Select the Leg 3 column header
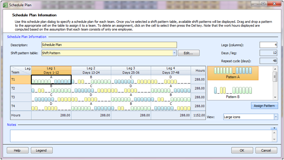The width and height of the screenshot is (284, 160). click(x=131, y=71)
